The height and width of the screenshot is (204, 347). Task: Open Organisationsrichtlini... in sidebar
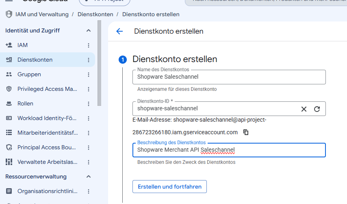pos(48,191)
